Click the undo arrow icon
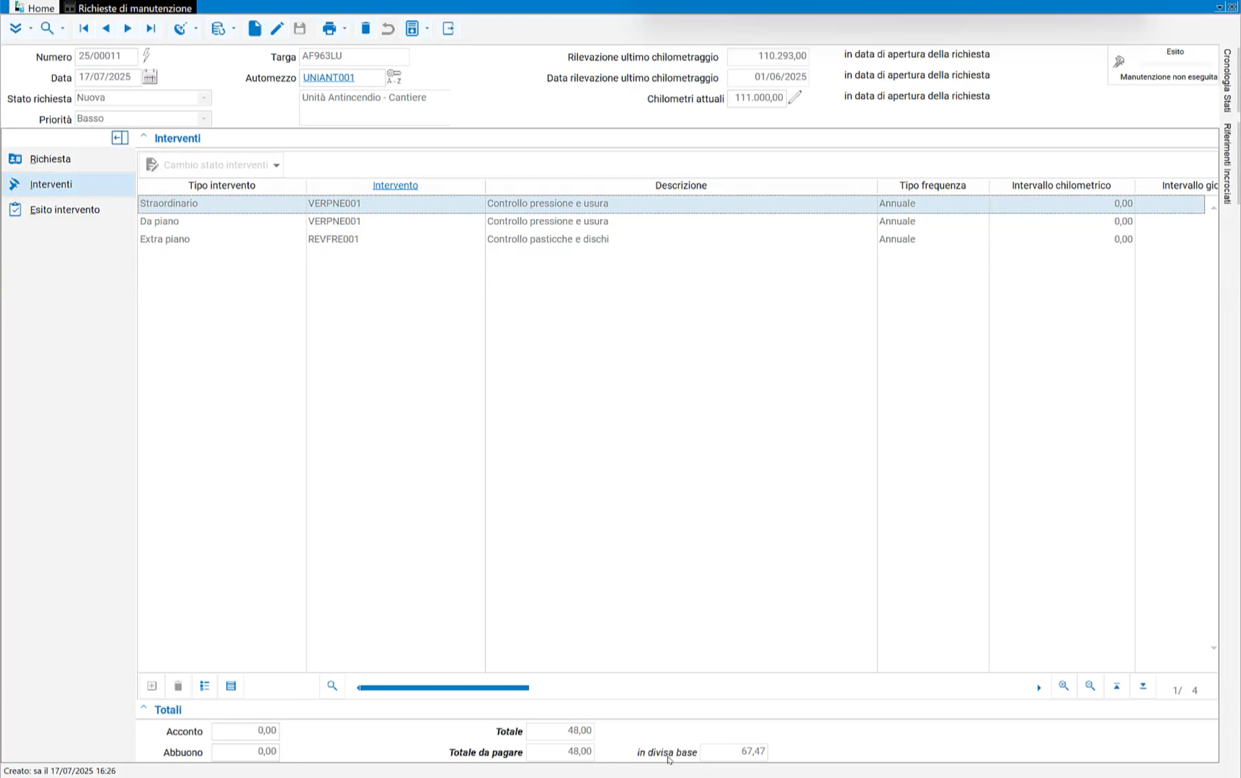The width and height of the screenshot is (1241, 778). point(388,28)
